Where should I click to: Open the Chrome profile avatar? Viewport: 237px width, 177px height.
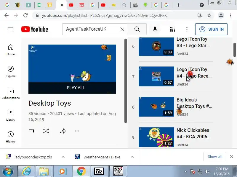click(221, 15)
